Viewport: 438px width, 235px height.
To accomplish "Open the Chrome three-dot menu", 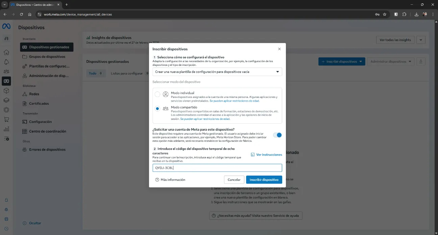I will pyautogui.click(x=433, y=15).
